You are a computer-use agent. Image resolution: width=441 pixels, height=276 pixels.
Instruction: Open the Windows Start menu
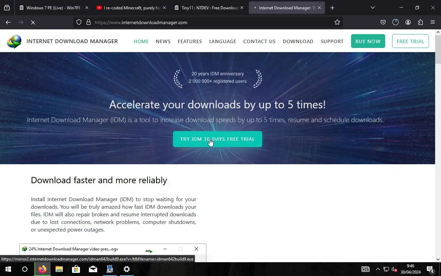tap(8, 269)
